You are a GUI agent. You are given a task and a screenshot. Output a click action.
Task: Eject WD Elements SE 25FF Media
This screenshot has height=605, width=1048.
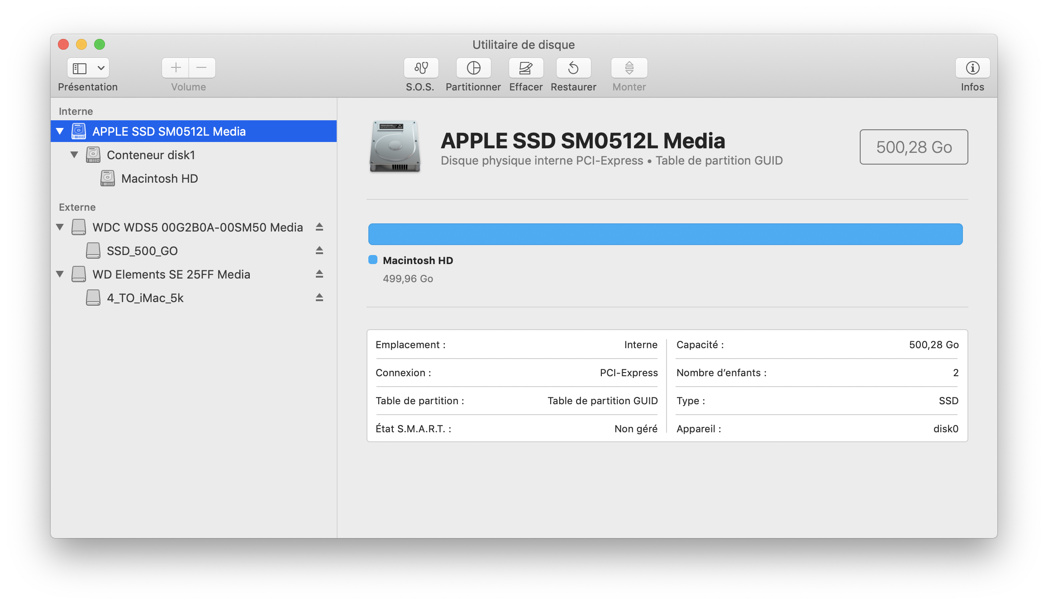pyautogui.click(x=319, y=274)
